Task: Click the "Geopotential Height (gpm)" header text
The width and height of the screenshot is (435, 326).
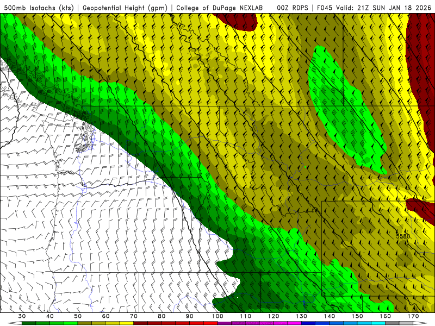Action: [x=125, y=8]
